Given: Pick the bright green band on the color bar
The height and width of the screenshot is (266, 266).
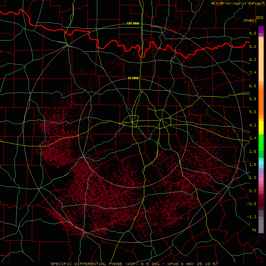Looking at the screenshot, I should click(261, 142).
